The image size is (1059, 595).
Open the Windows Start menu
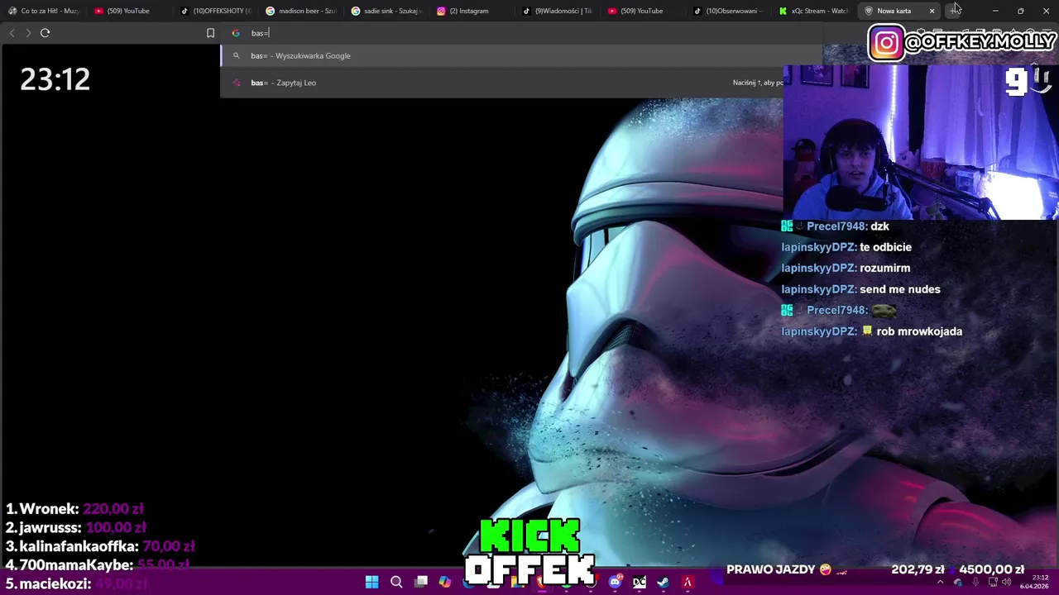pos(372,583)
